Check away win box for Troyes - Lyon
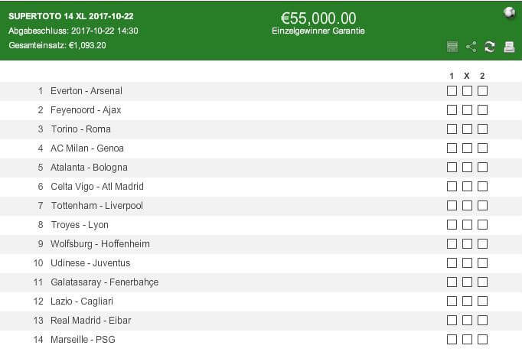 (482, 224)
